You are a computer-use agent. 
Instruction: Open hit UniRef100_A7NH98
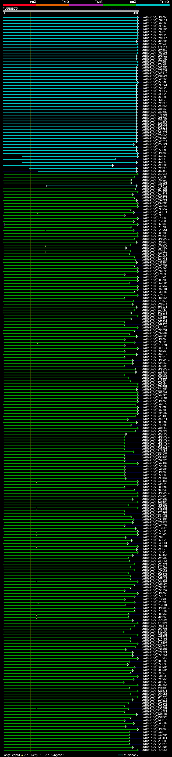[154, 274]
